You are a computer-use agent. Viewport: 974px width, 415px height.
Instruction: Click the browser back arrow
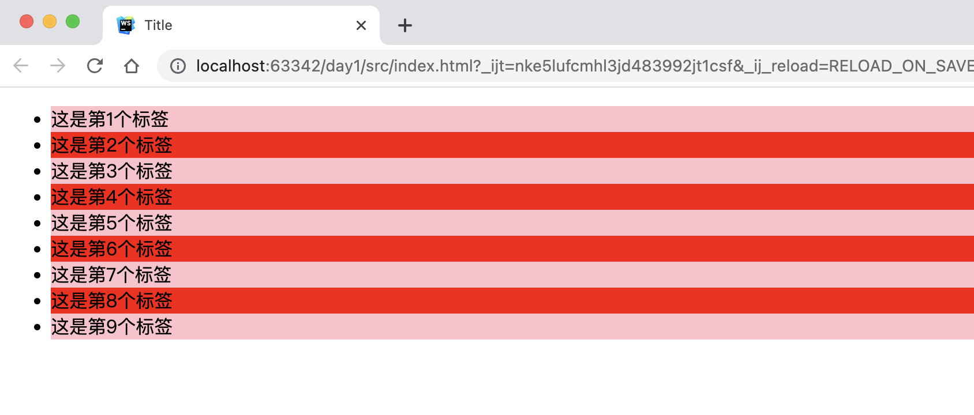coord(21,66)
